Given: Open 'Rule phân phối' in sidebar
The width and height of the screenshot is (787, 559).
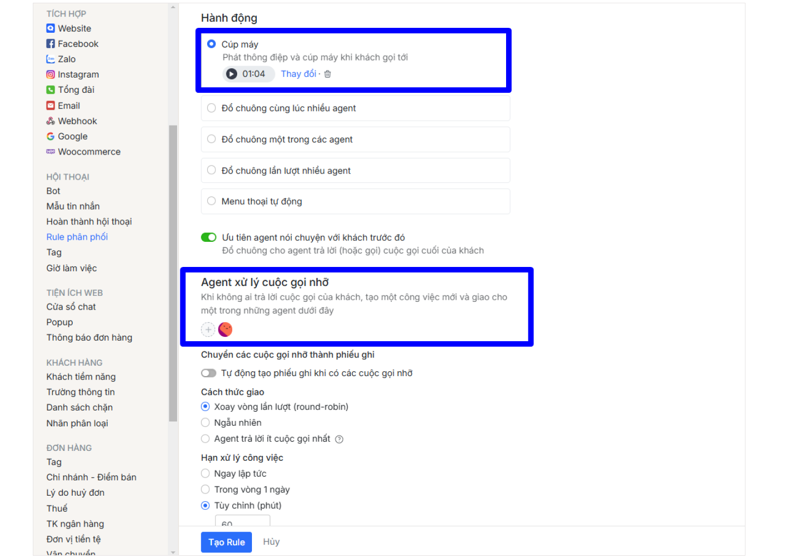Looking at the screenshot, I should coord(77,237).
